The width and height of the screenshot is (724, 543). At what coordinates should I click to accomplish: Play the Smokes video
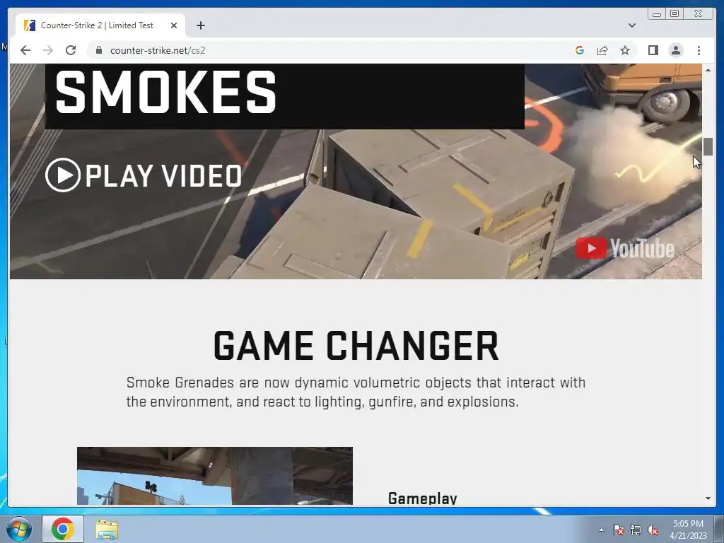coord(144,175)
